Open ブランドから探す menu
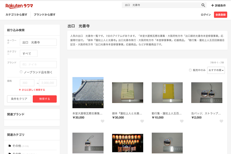This screenshot has width=231, height=154. click(45, 15)
